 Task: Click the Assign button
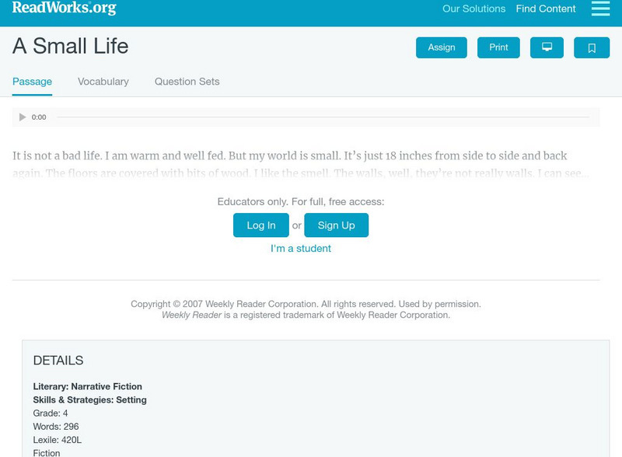click(x=441, y=47)
